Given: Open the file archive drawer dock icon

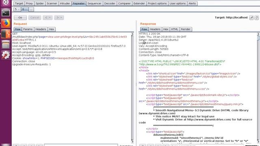Looking at the screenshot, I should 6,44.
